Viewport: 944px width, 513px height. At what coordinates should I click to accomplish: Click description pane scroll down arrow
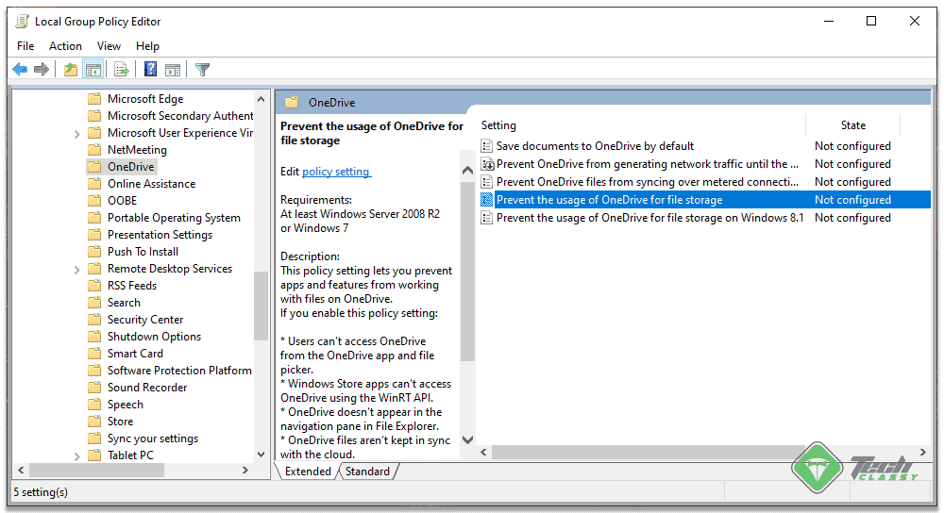pos(468,439)
